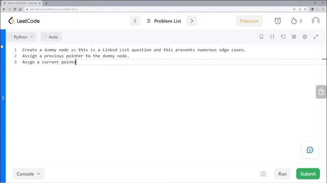Go to the next problem arrow
The height and width of the screenshot is (183, 327).
(192, 21)
